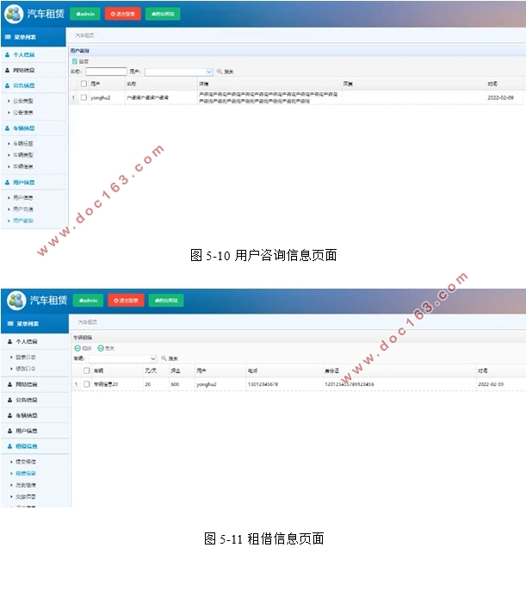
Task: Collapse 个人信息 menu section in Figure 5-10
Action: click(x=33, y=54)
